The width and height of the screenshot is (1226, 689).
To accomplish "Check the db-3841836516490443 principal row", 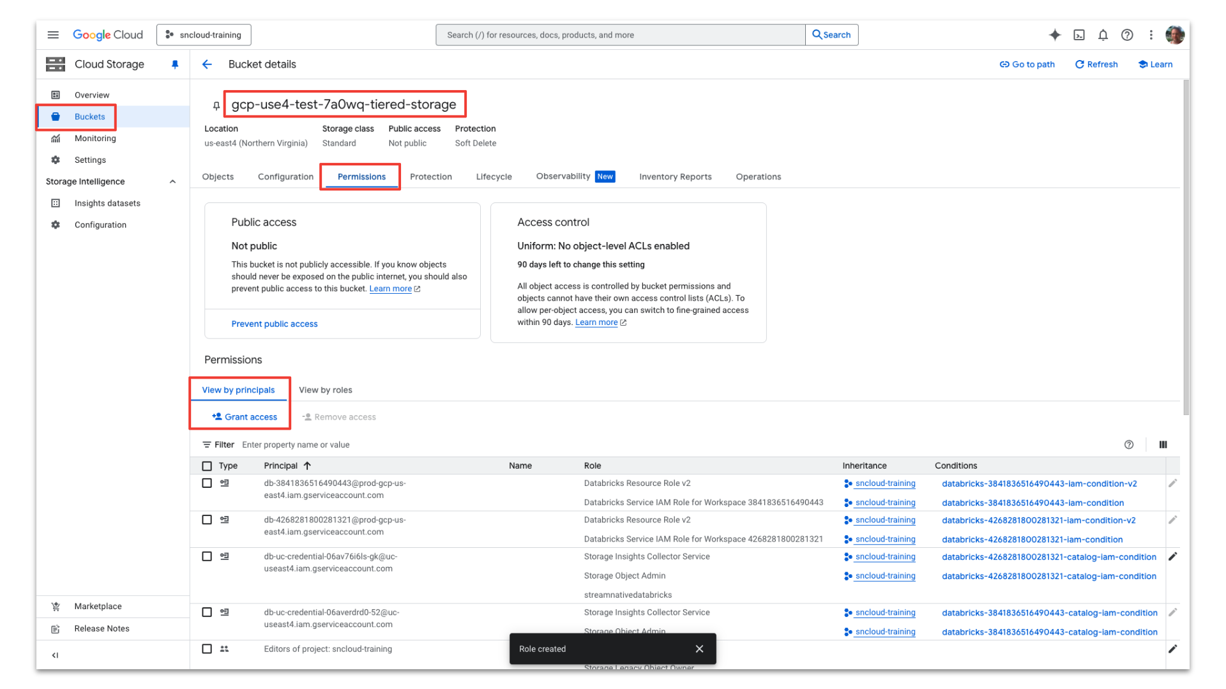I will click(207, 483).
